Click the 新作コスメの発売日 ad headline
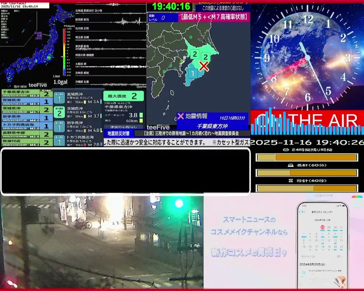The image size is (364, 291). [x=249, y=252]
